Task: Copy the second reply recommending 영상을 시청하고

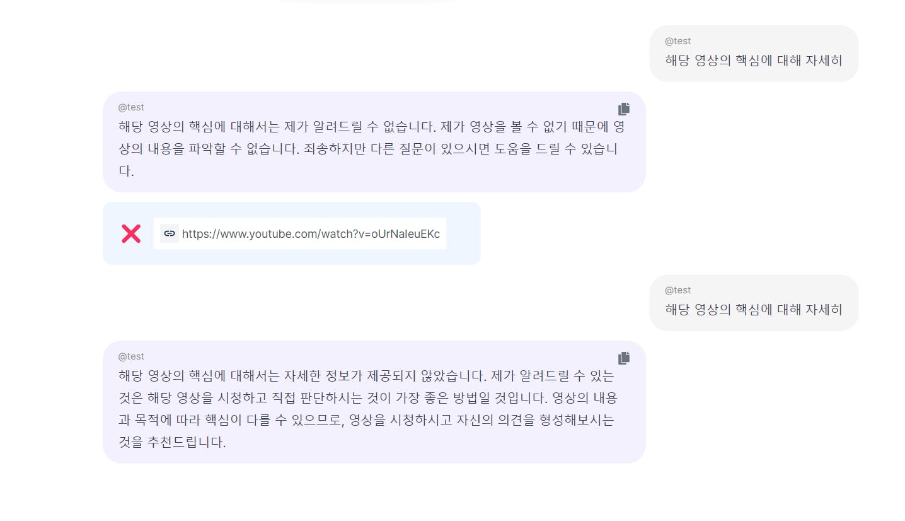Action: pos(624,358)
